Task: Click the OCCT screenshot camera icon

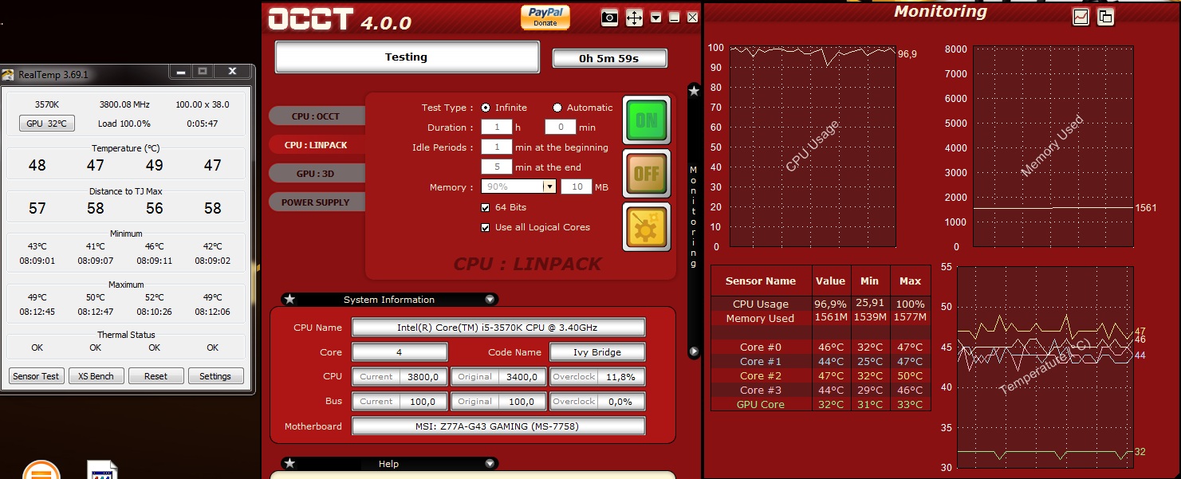Action: click(x=609, y=18)
